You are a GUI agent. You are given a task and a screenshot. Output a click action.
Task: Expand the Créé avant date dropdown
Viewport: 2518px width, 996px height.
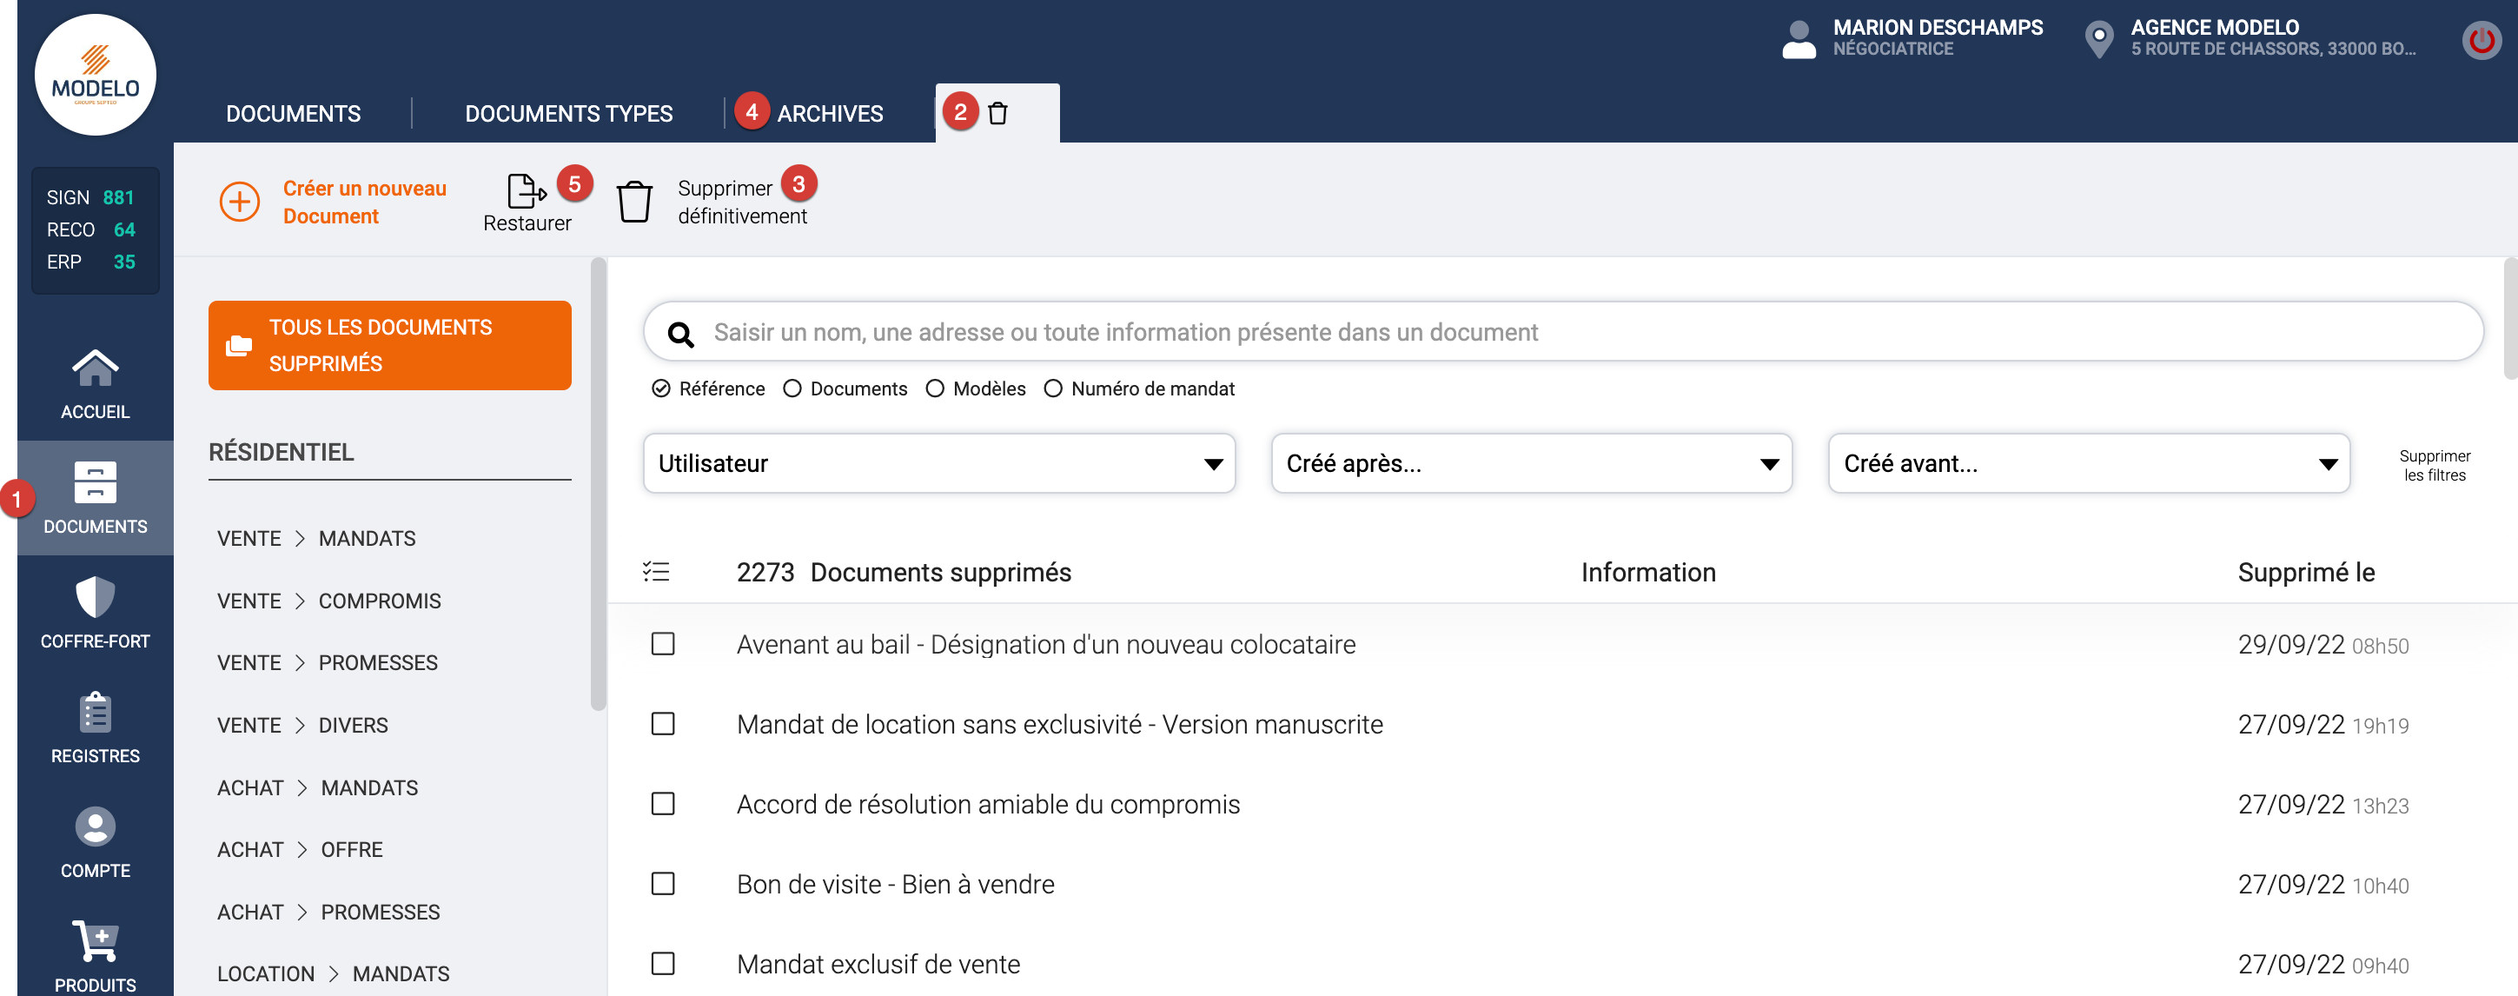pyautogui.click(x=2088, y=463)
